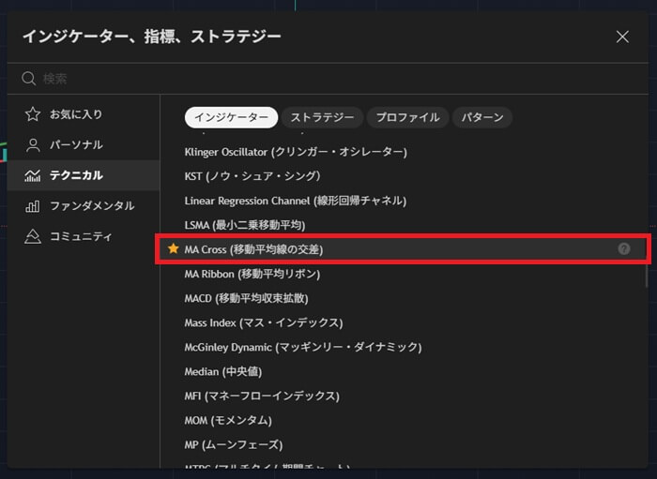Click the ファンダメンタル bar chart icon

(x=33, y=206)
